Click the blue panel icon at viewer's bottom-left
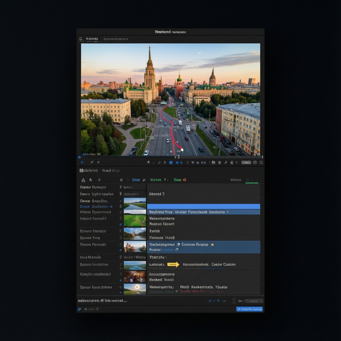Screen dimensions: 341x341 click(x=82, y=162)
